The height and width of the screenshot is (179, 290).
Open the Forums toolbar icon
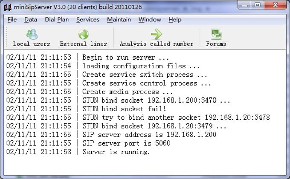[x=216, y=34]
